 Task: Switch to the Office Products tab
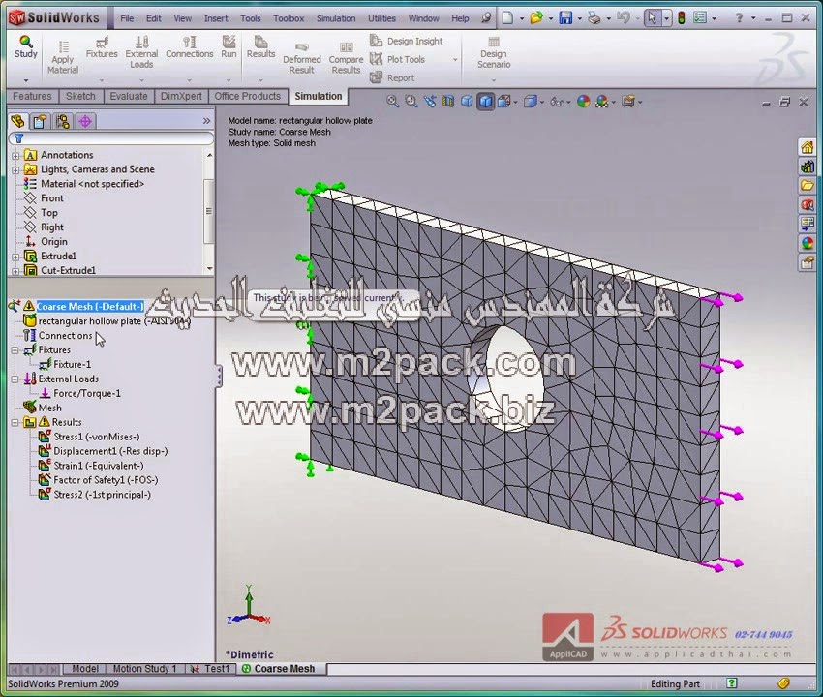pyautogui.click(x=247, y=96)
